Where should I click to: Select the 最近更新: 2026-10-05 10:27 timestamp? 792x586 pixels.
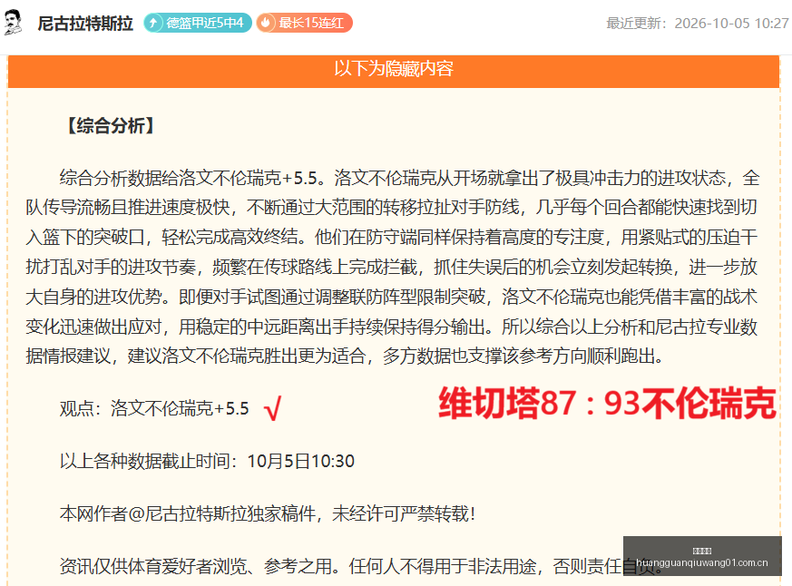click(698, 24)
